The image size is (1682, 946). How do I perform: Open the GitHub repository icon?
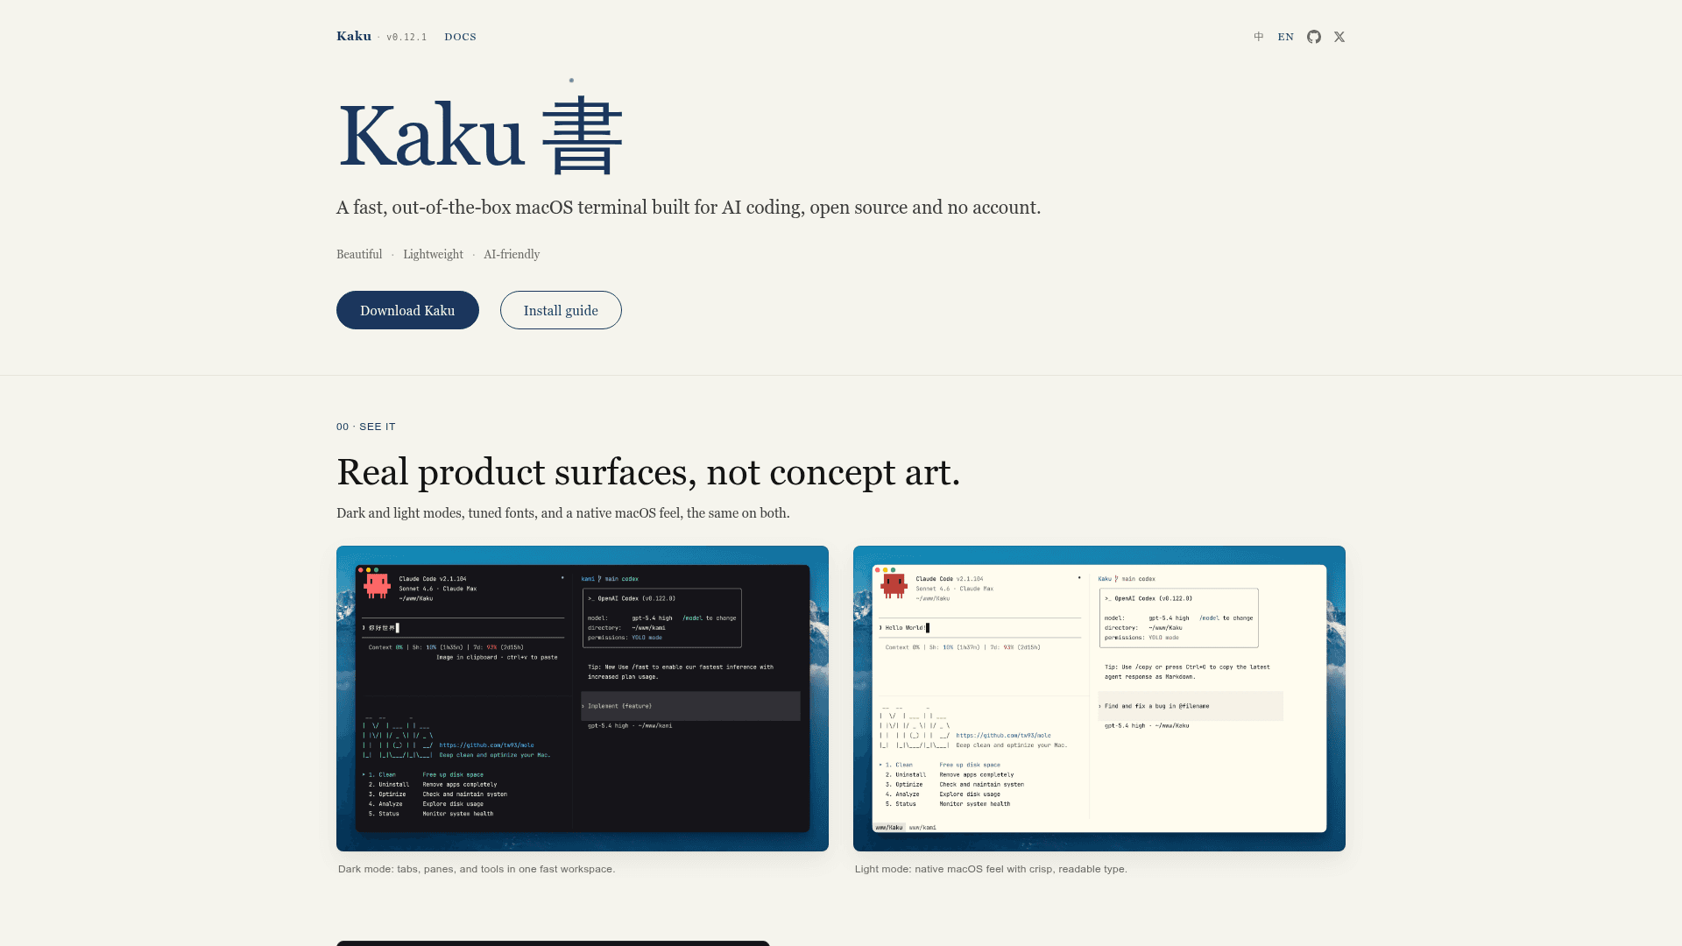tap(1314, 37)
